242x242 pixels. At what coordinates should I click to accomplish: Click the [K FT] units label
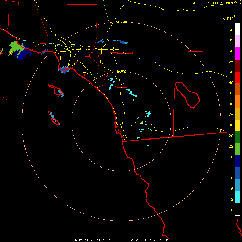(x=227, y=19)
